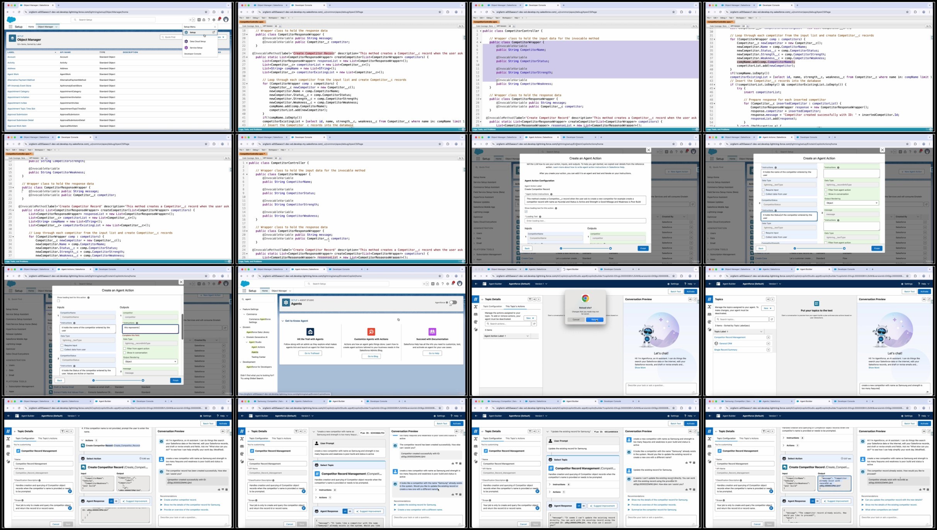Open the Output Rendering Object dropdown in the Status instructions frame

852,203
